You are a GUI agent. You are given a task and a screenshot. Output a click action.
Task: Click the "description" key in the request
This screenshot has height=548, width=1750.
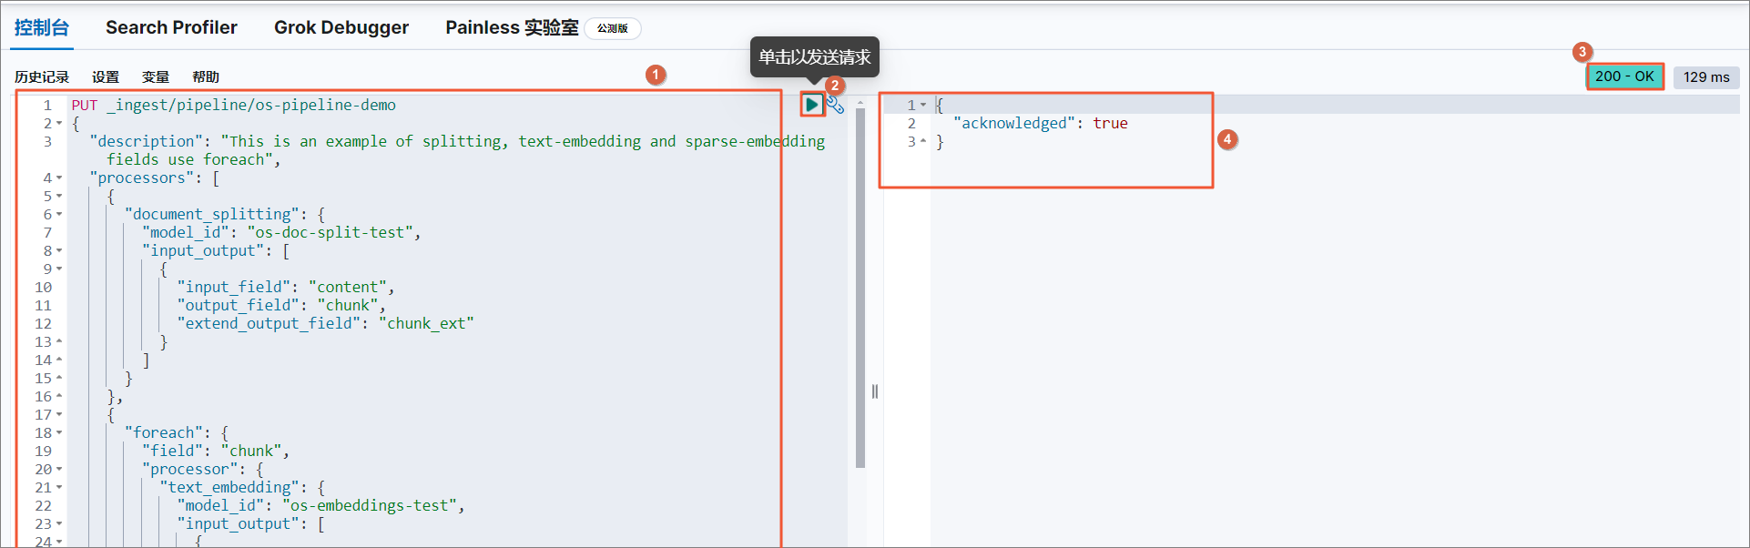tap(147, 141)
